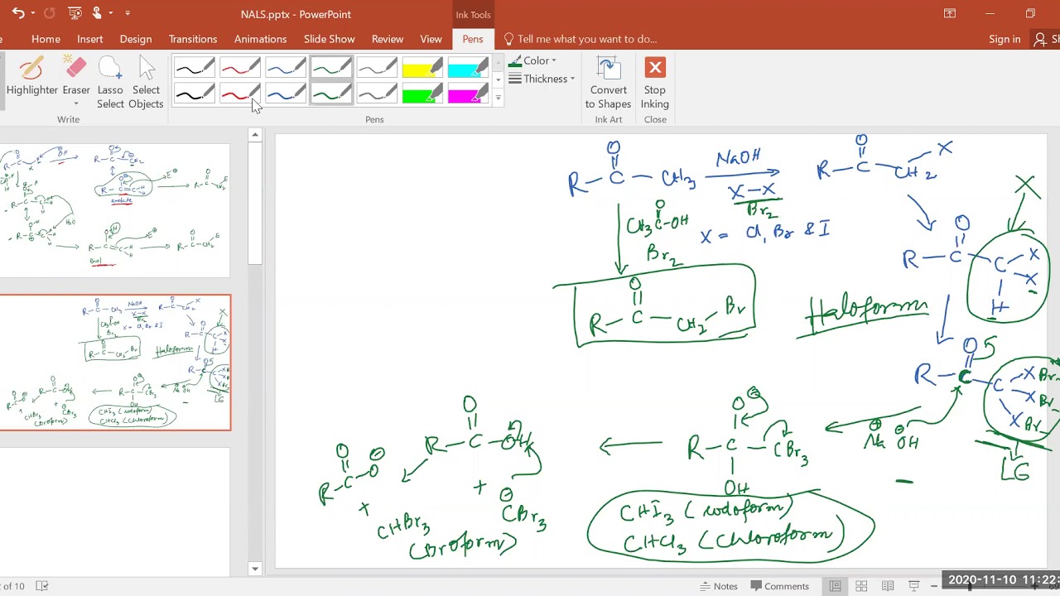This screenshot has width=1060, height=596.
Task: Open the Comments pane
Action: tap(778, 586)
